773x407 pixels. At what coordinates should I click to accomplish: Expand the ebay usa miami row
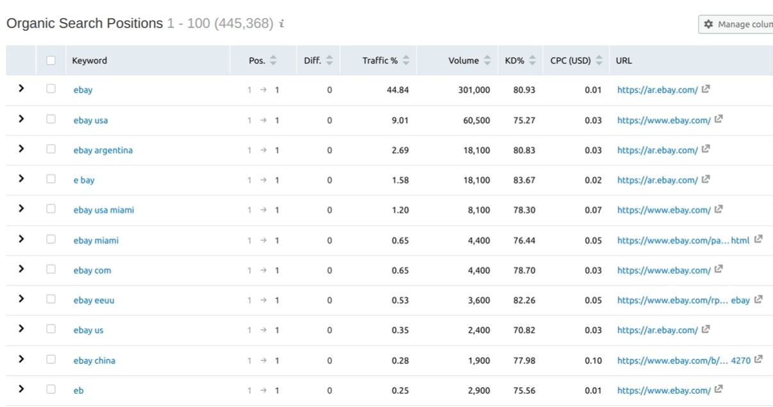click(x=21, y=208)
